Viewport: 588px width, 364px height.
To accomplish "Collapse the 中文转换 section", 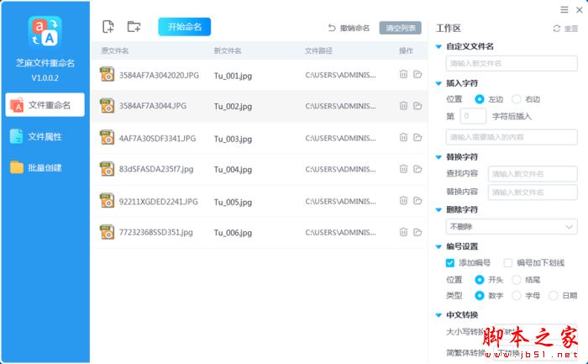I will click(438, 315).
